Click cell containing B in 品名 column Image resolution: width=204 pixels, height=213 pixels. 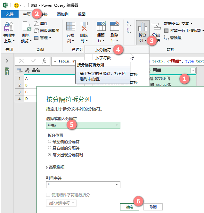(30, 85)
